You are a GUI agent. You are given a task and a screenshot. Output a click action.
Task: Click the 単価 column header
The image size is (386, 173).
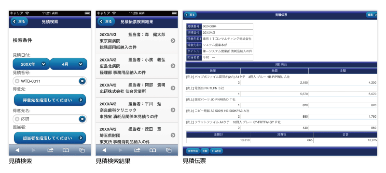click(x=275, y=71)
